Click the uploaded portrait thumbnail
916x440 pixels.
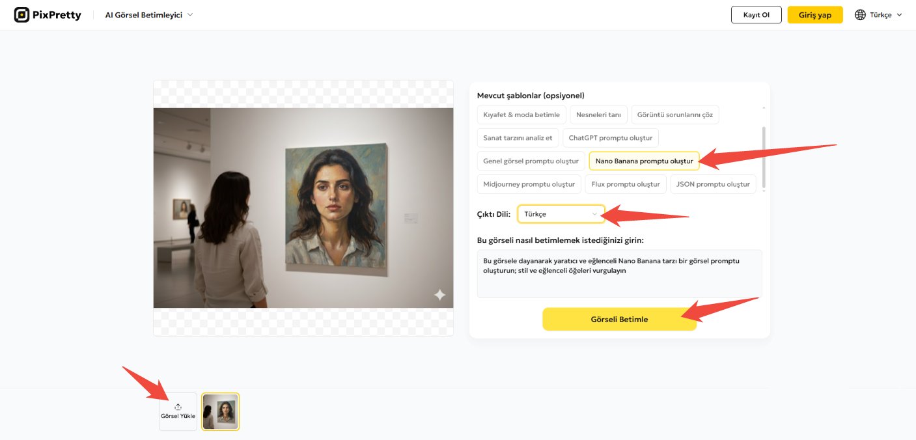(x=220, y=411)
